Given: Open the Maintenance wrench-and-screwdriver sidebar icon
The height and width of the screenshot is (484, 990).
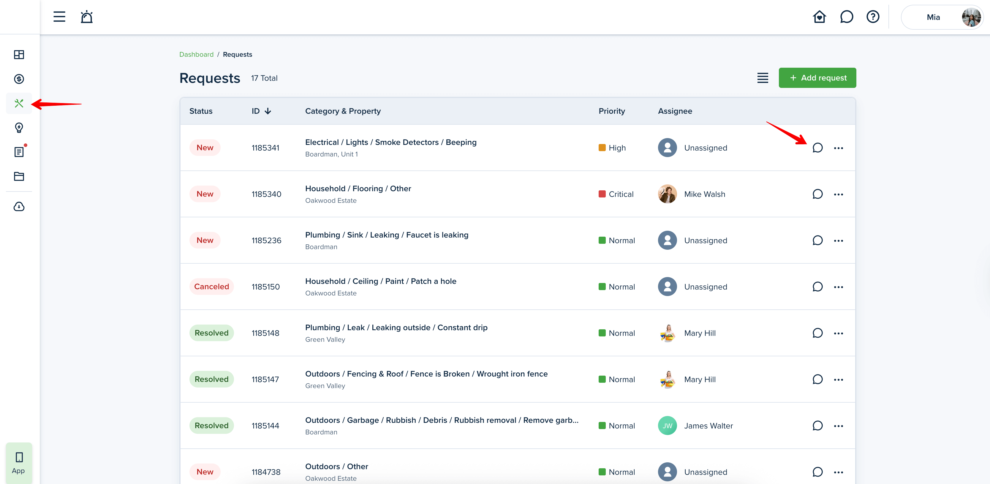Looking at the screenshot, I should (19, 103).
